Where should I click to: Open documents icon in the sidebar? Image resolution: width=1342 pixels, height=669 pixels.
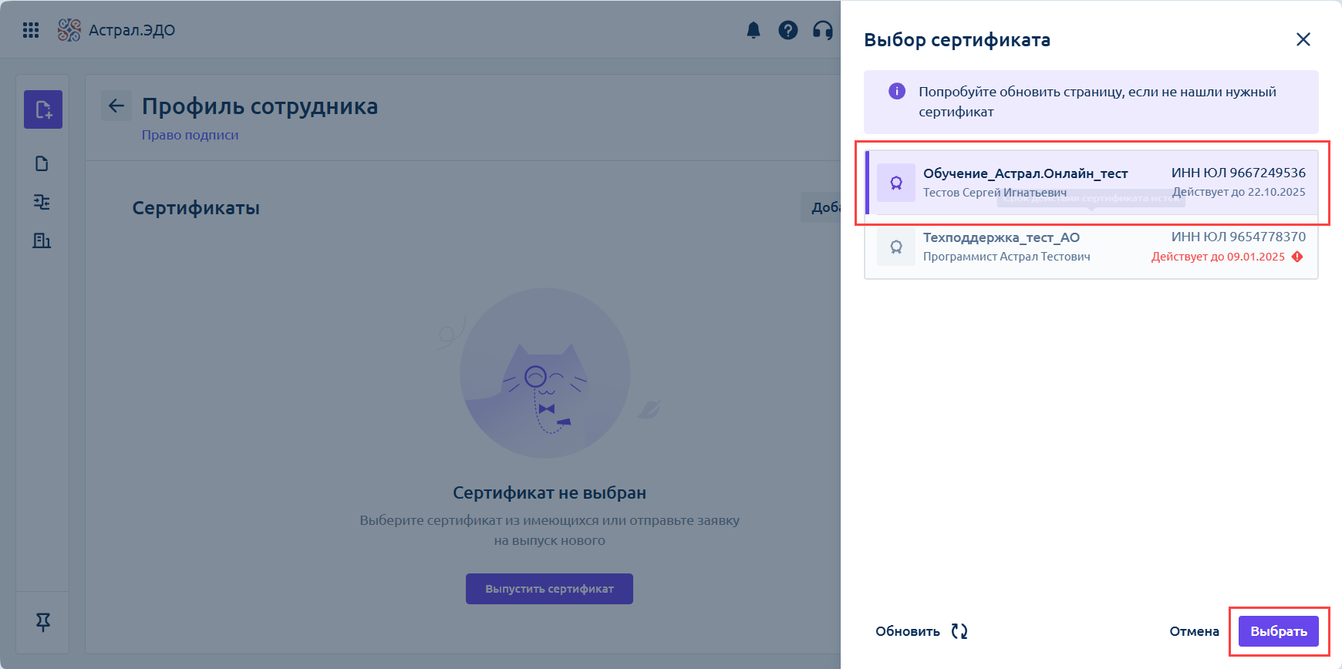pos(42,163)
